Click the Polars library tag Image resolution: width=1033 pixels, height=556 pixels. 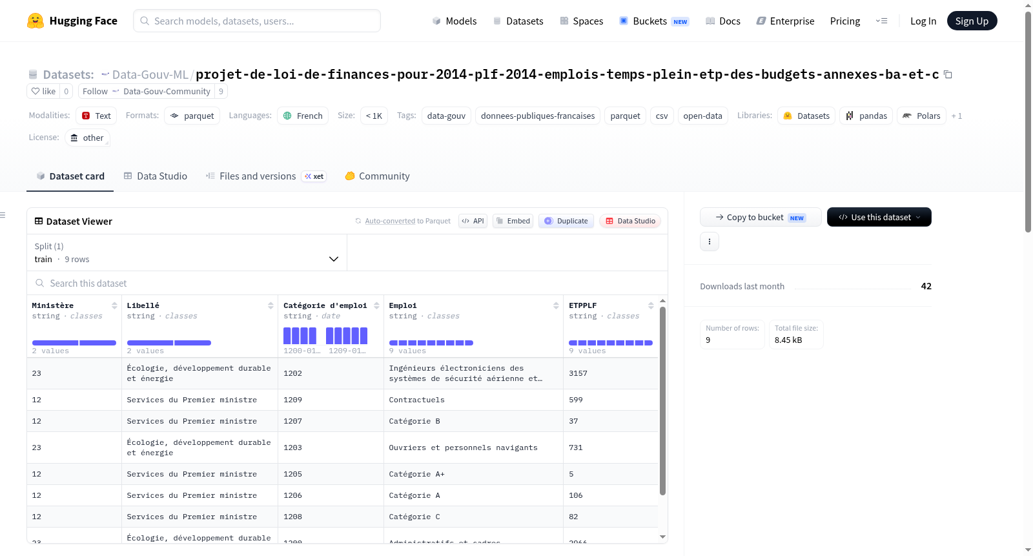point(921,116)
